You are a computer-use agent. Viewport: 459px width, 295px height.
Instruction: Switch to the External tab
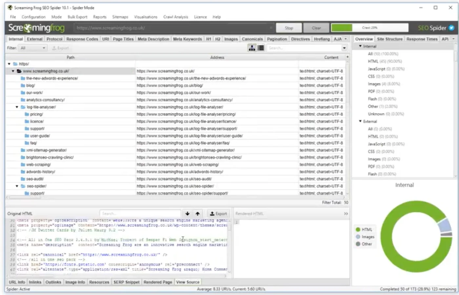[x=34, y=39]
